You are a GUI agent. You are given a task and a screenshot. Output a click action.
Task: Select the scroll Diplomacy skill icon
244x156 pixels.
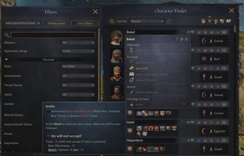tap(203, 21)
